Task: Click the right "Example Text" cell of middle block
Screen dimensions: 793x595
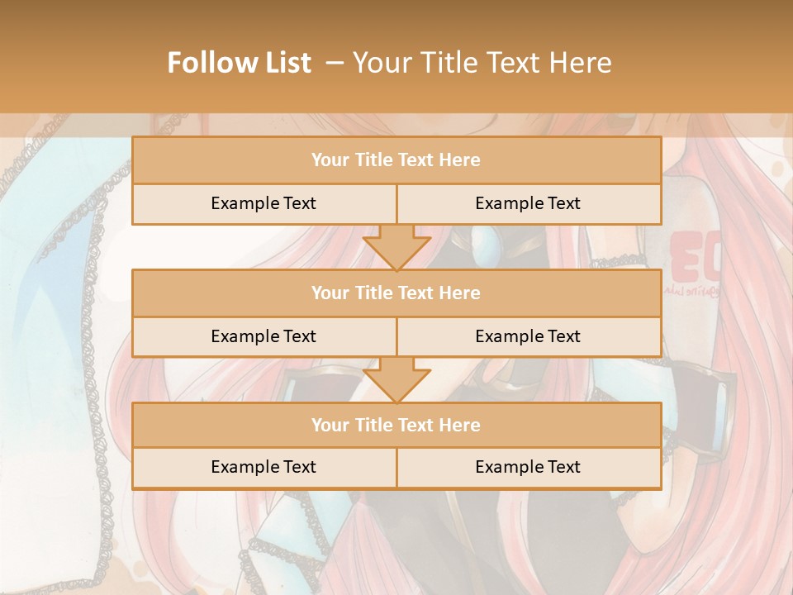Action: [x=528, y=336]
